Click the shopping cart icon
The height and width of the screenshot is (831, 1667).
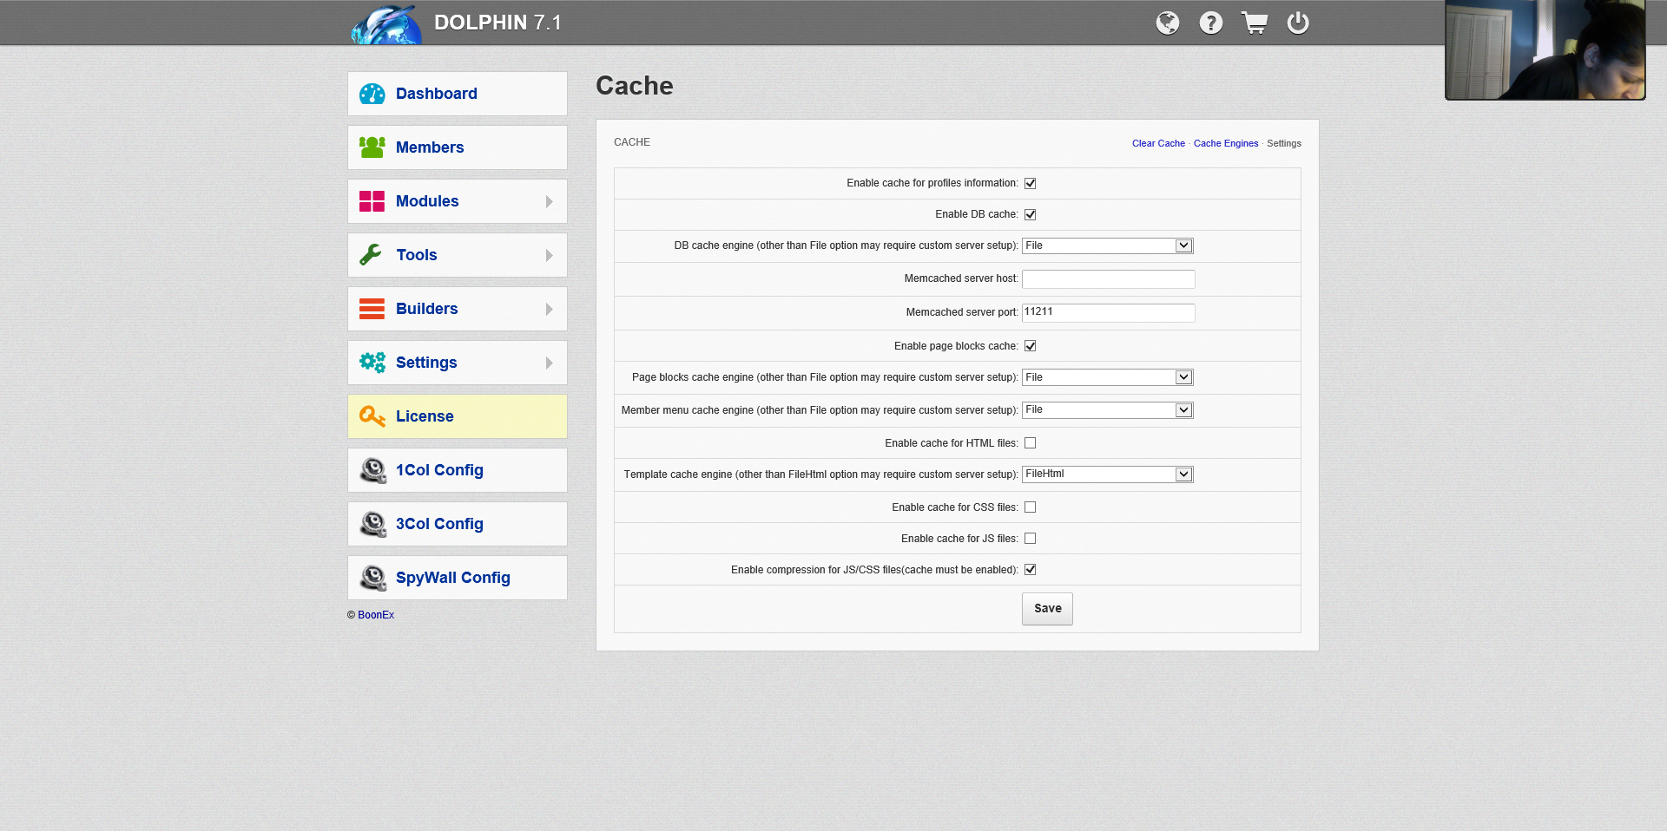(1255, 23)
